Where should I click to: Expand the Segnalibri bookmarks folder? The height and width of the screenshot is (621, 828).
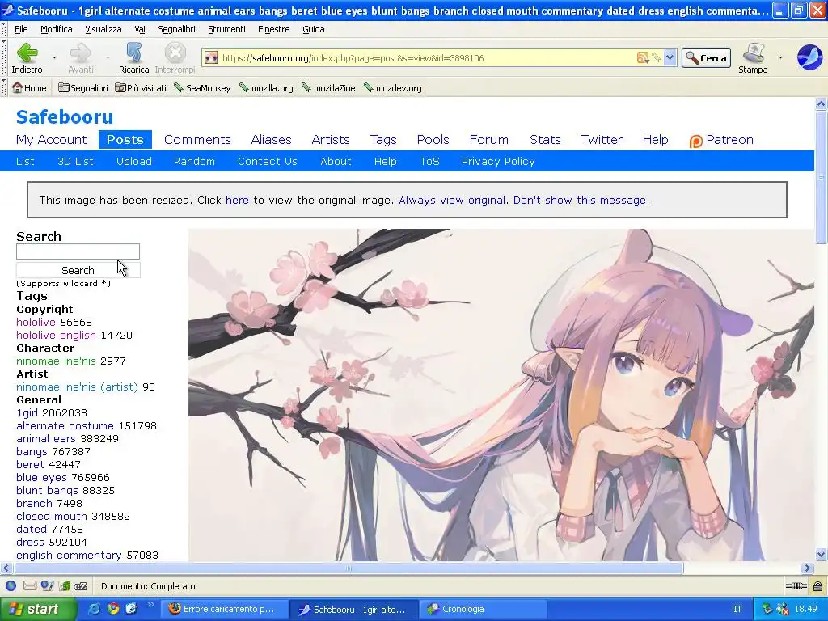coord(83,88)
